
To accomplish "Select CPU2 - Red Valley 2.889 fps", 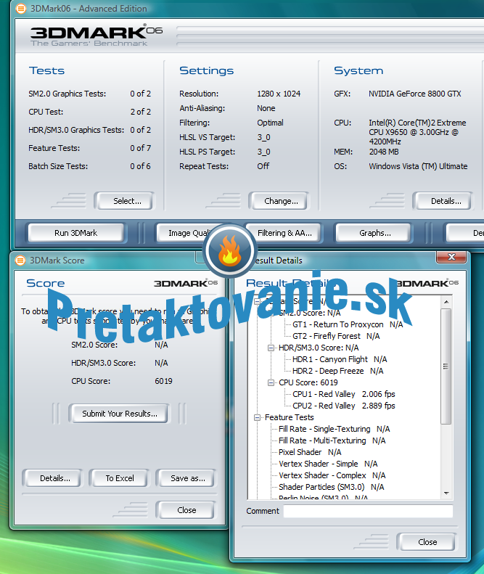I will click(x=343, y=406).
